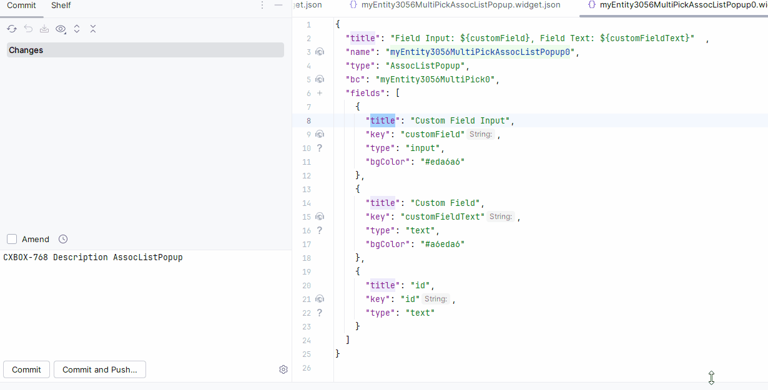The image size is (768, 390).
Task: Expand all changes in the tree
Action: [77, 29]
